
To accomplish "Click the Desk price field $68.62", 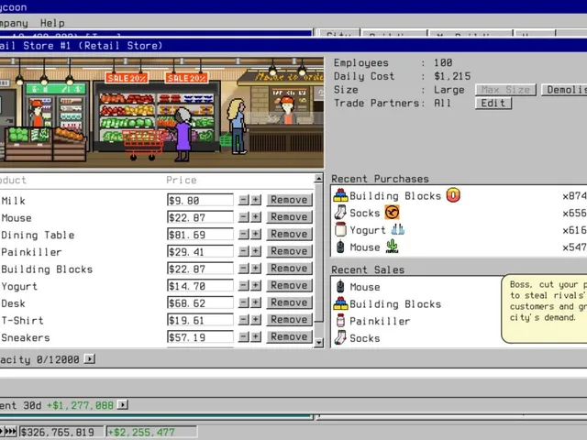I will [200, 302].
